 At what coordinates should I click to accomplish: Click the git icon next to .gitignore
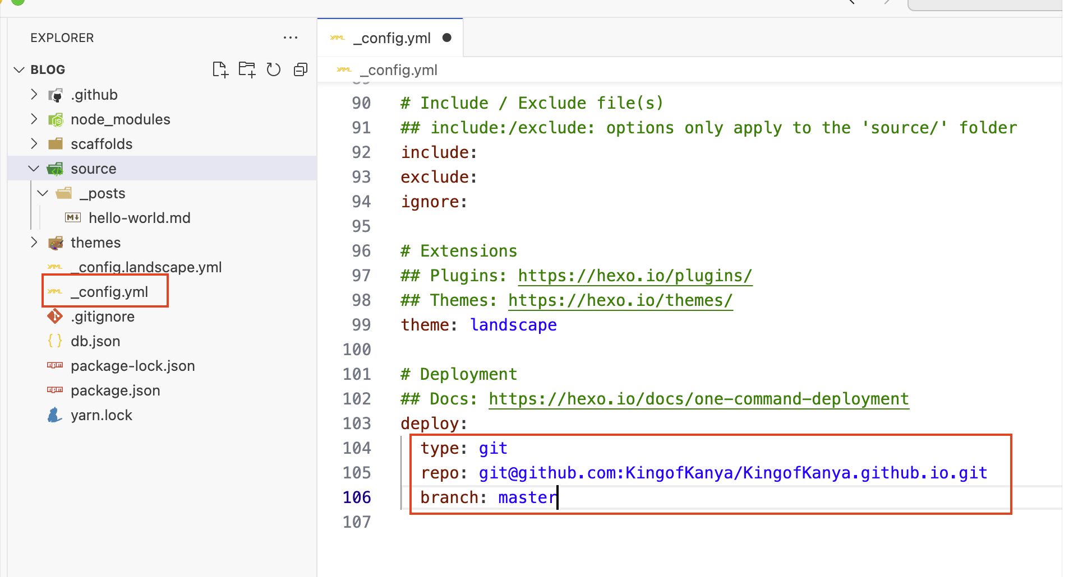tap(55, 316)
